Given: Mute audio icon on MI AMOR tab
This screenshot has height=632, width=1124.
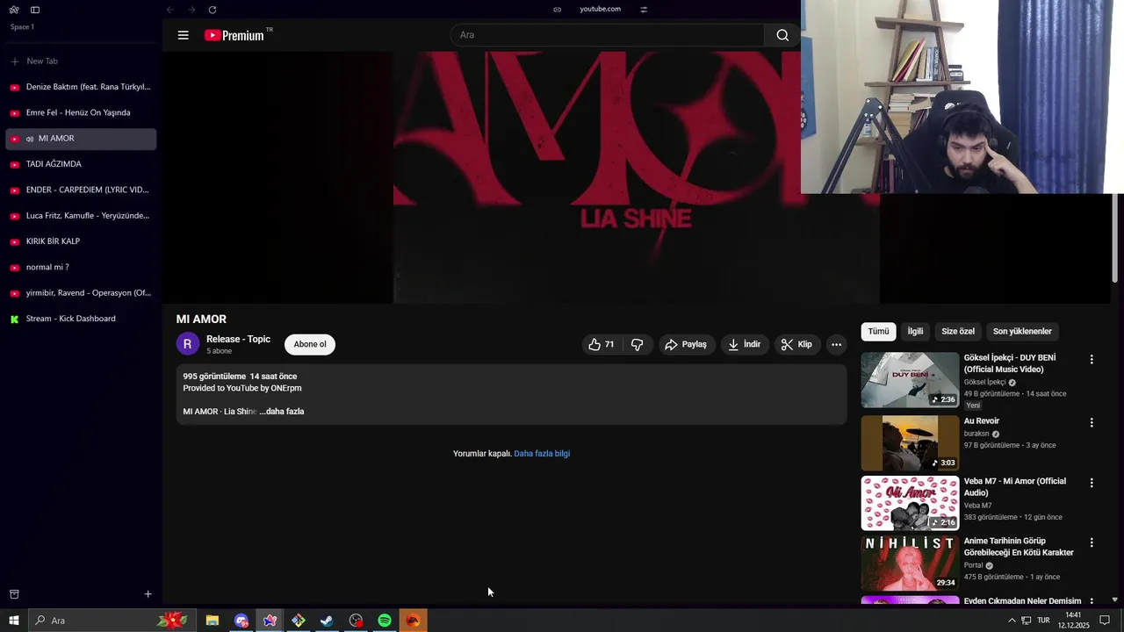Looking at the screenshot, I should [30, 139].
